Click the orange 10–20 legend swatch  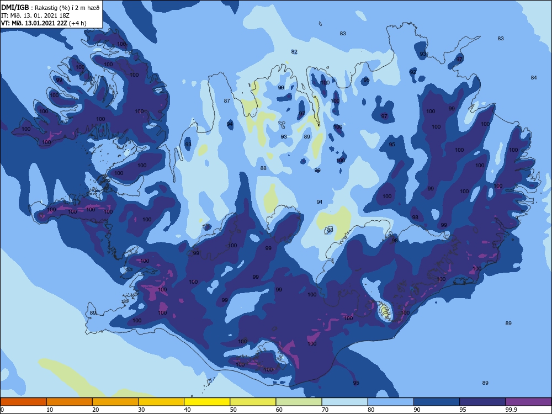click(x=70, y=402)
